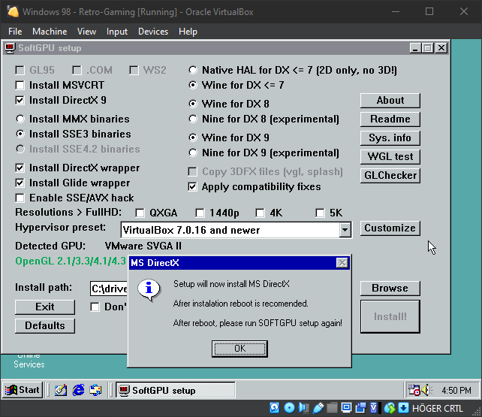The height and width of the screenshot is (417, 482).
Task: Click the blue info bubble icon in MS DirectX dialog
Action: tap(149, 290)
